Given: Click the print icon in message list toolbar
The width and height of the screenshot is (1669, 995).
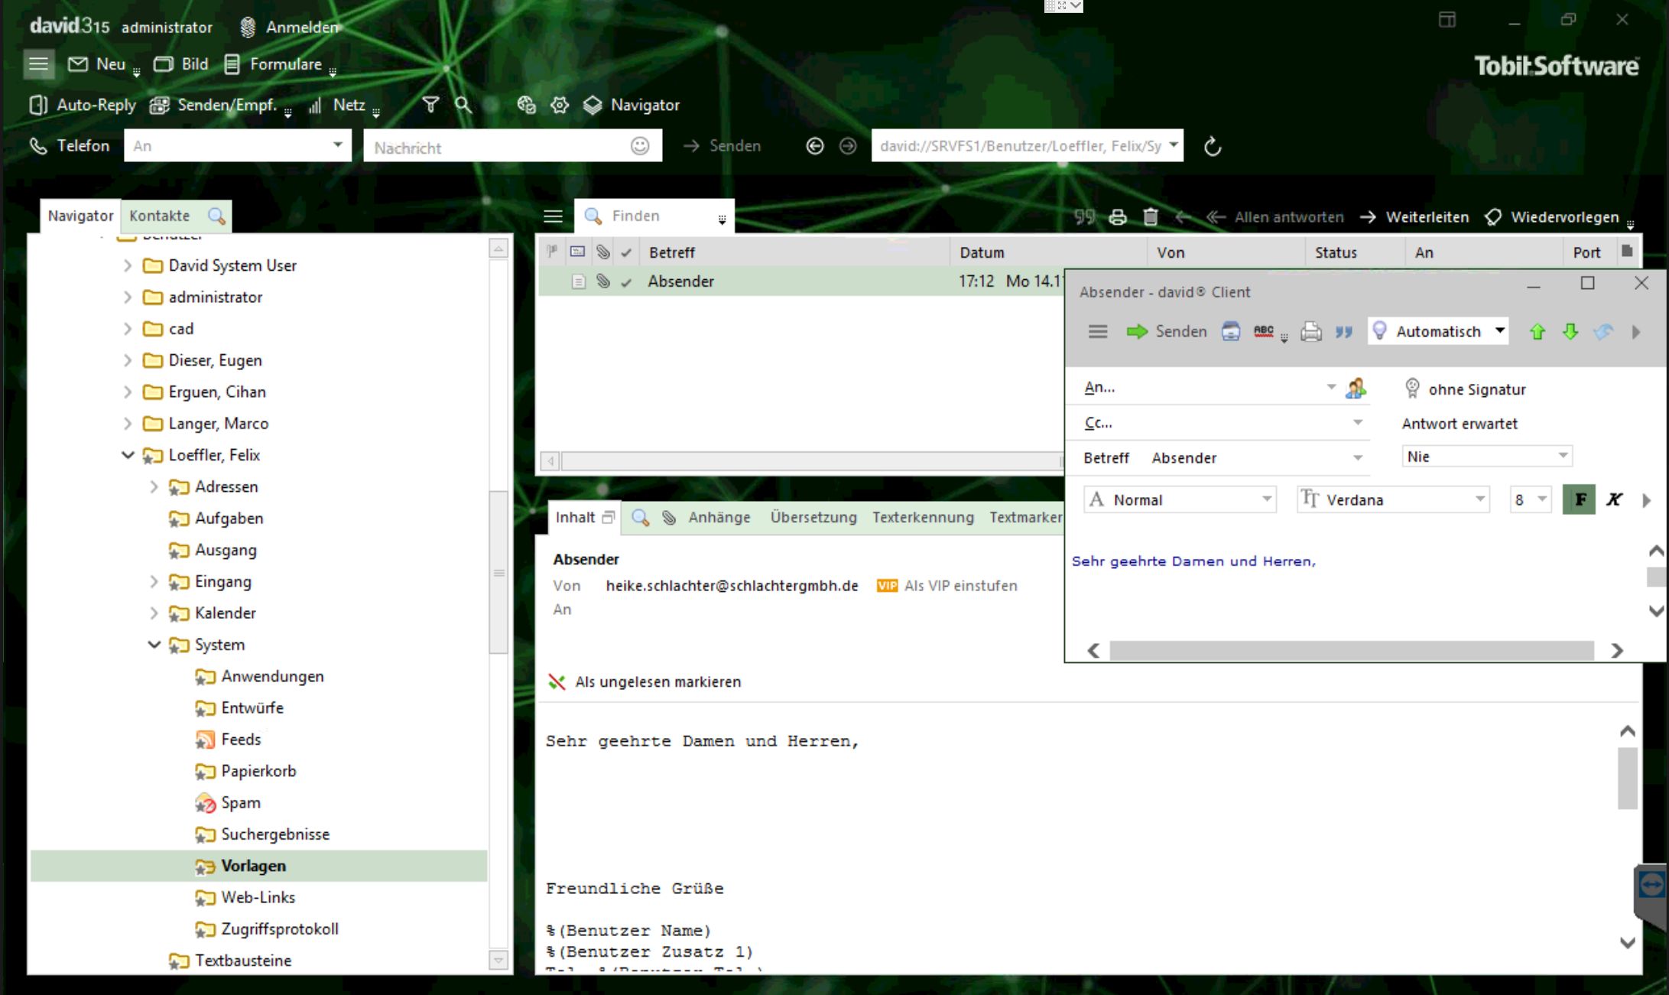Looking at the screenshot, I should (1118, 217).
